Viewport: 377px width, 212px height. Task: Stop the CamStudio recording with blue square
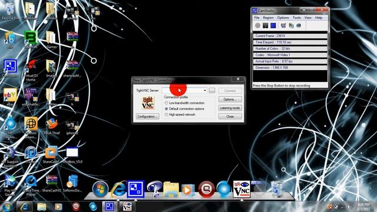point(273,25)
